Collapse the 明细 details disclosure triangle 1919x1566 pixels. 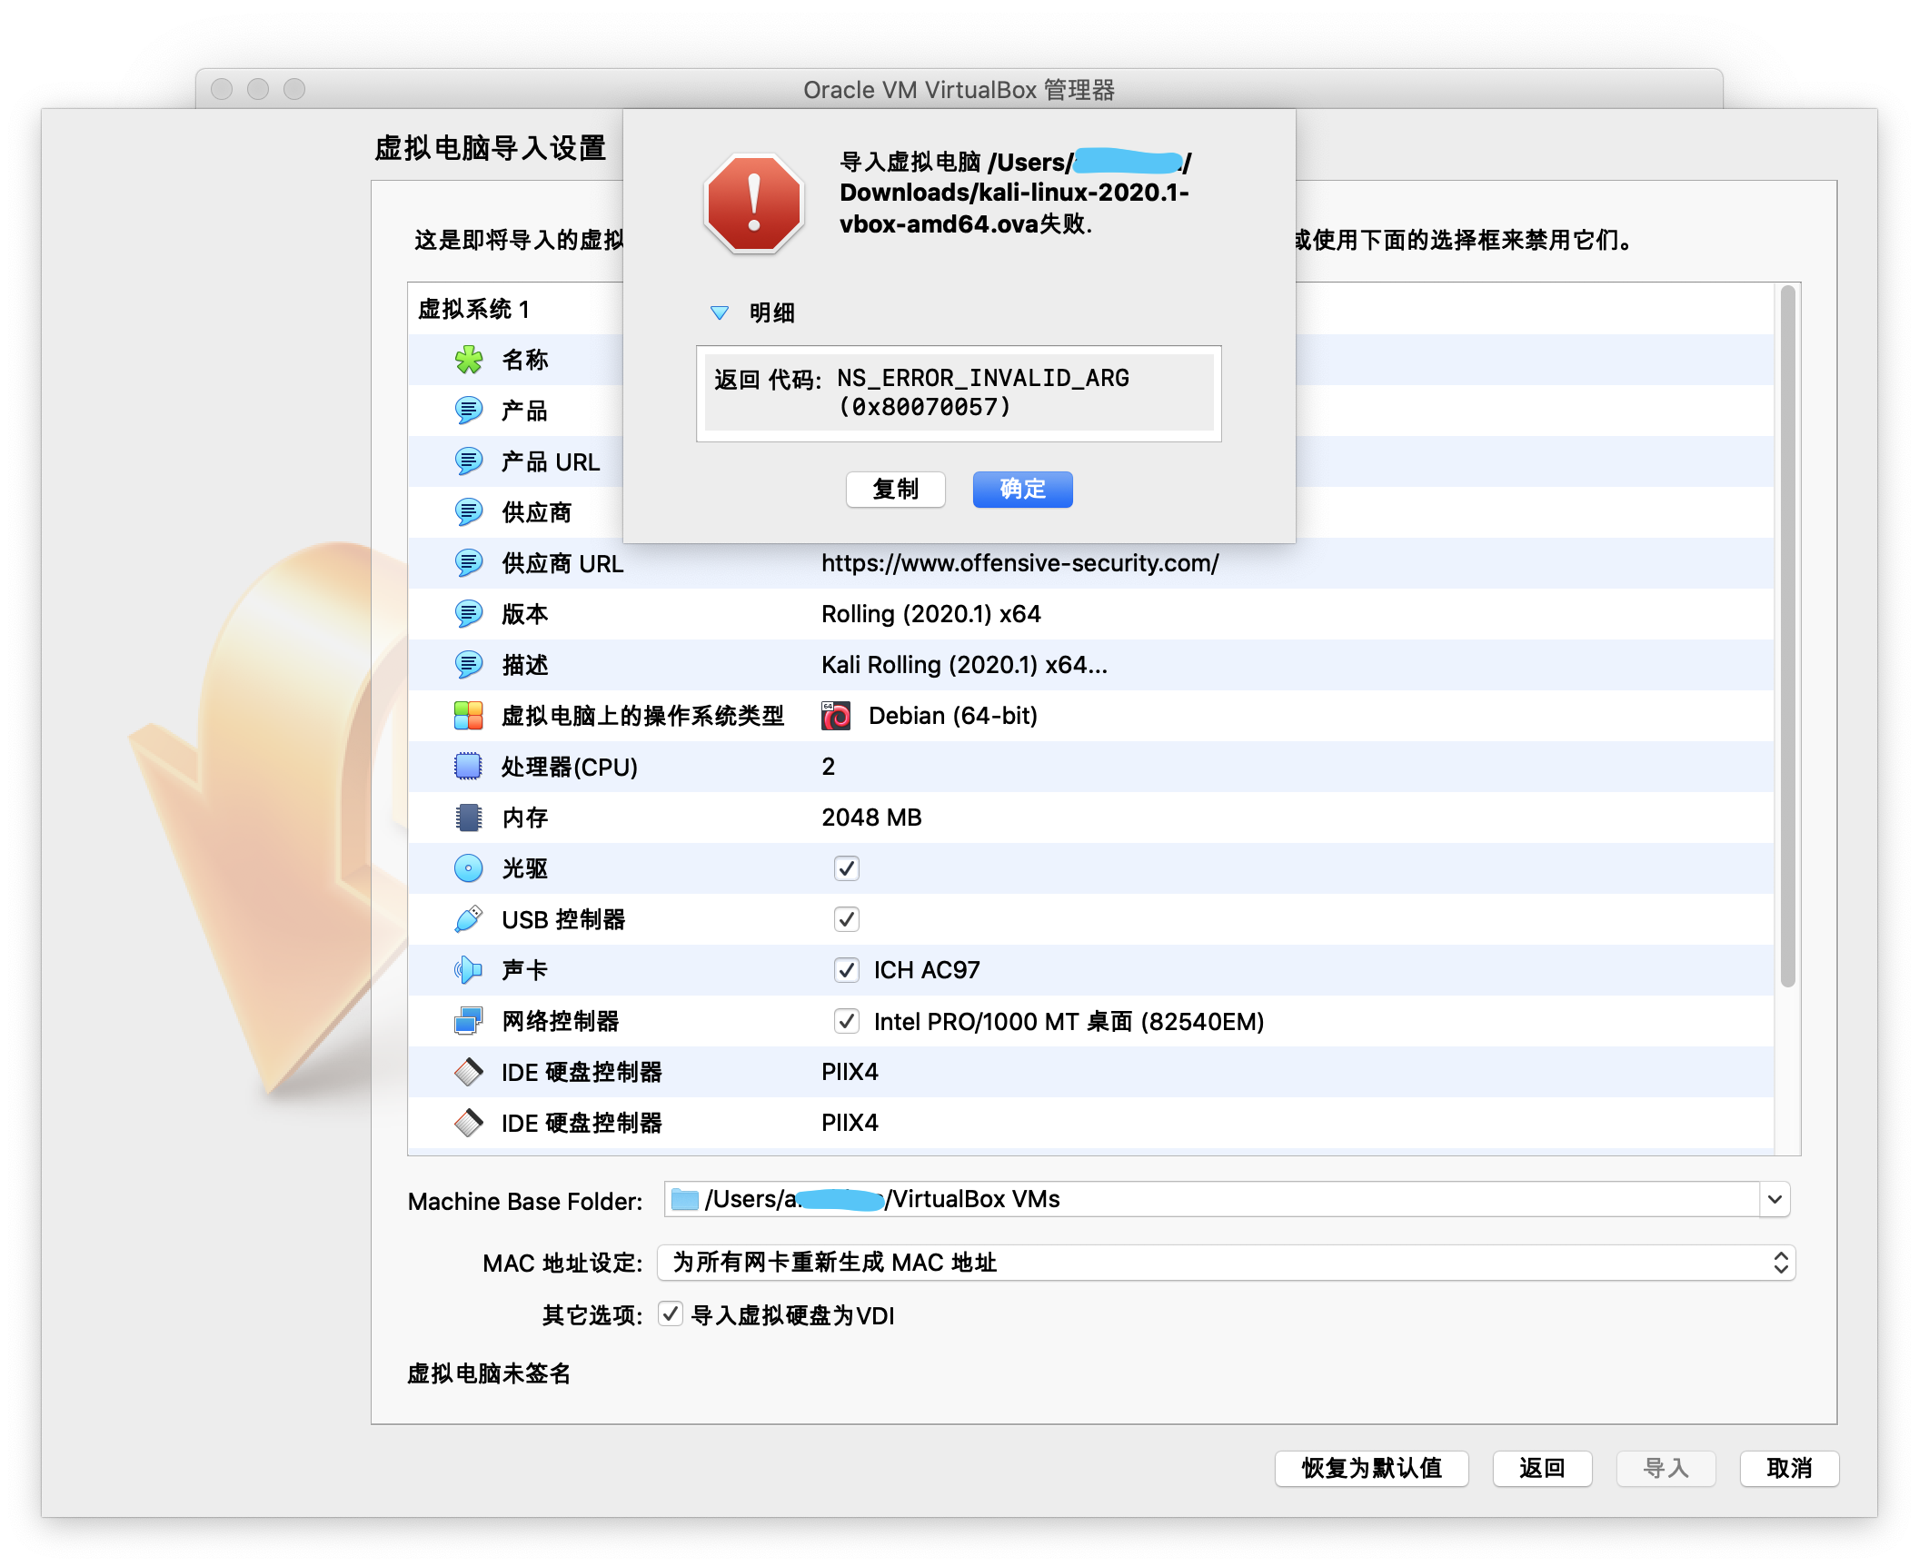719,312
